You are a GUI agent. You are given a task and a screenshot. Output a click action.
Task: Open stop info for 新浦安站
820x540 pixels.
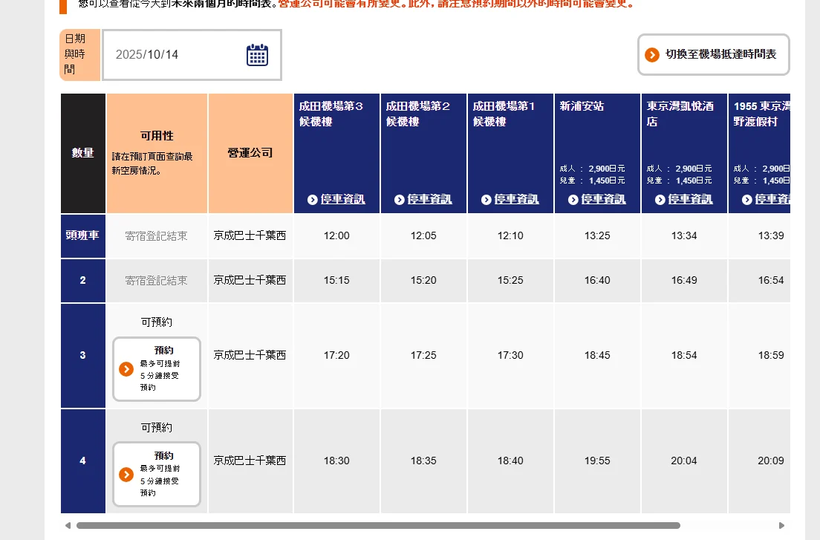point(603,199)
